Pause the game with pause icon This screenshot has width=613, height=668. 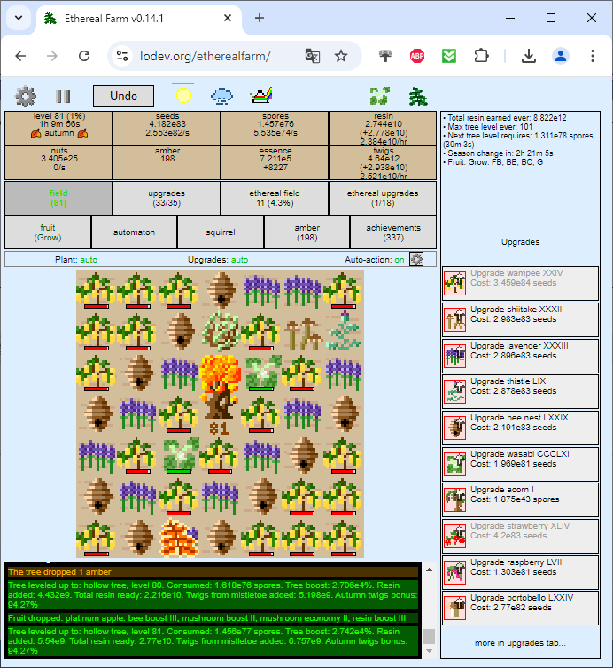point(63,97)
